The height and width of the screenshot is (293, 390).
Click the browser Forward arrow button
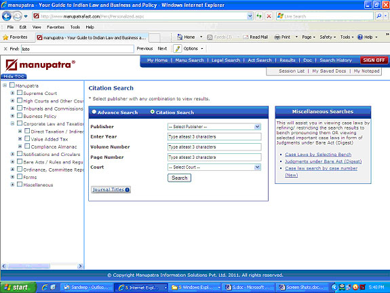click(17, 16)
